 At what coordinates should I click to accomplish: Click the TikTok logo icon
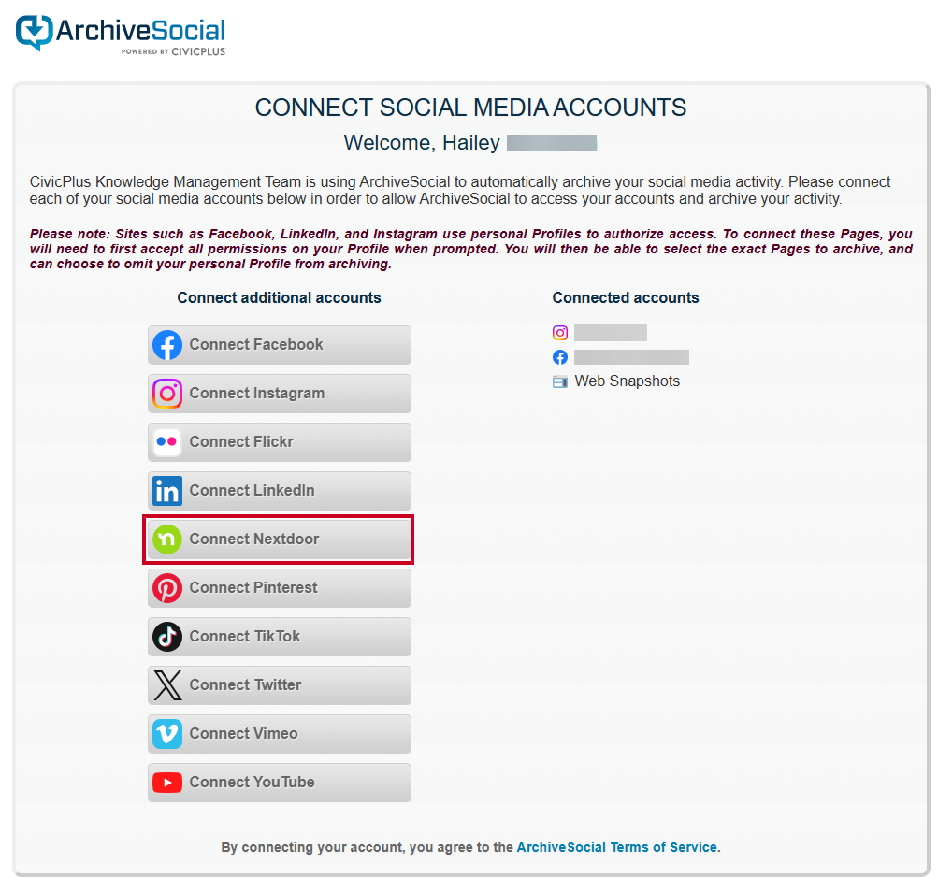[x=166, y=637]
